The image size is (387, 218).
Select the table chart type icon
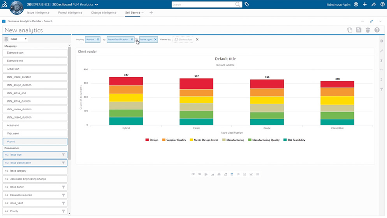(258, 174)
